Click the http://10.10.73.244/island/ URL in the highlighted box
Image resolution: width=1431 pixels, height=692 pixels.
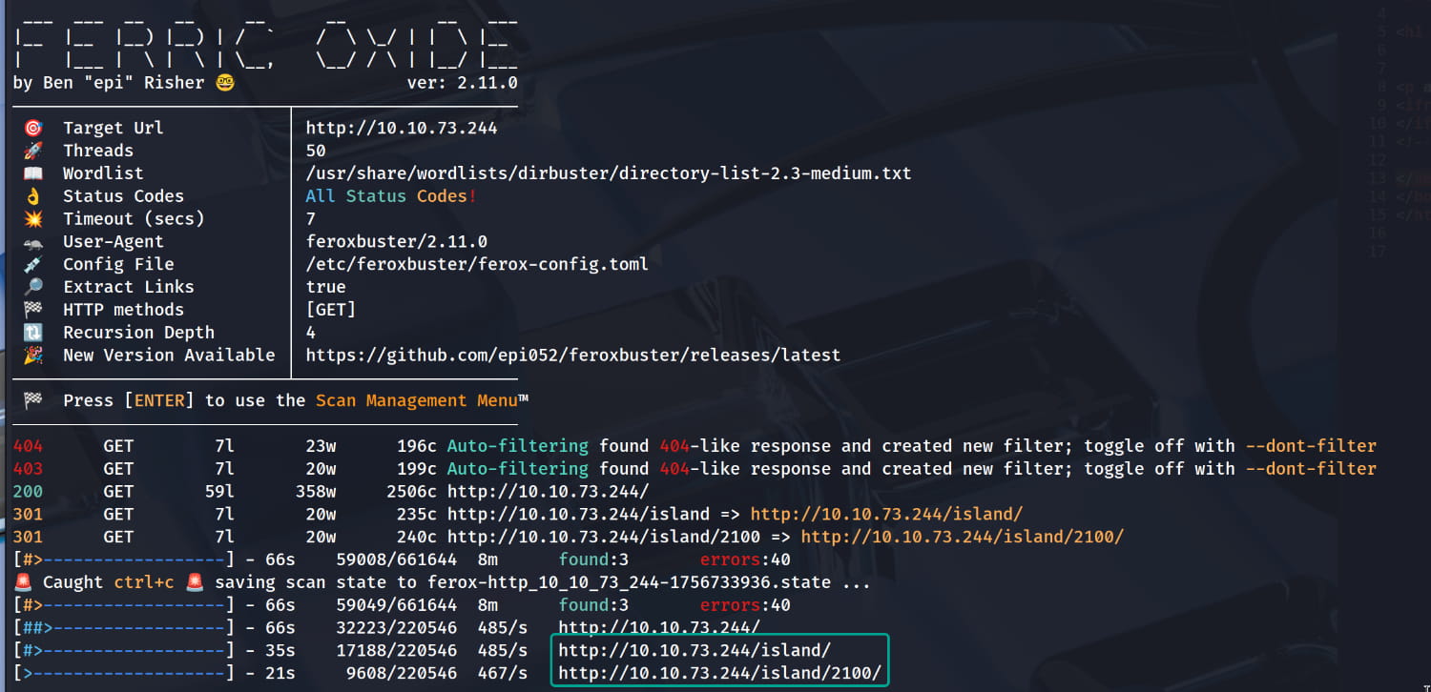pos(695,651)
